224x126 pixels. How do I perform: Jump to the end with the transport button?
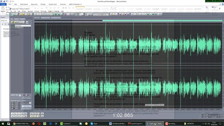(22, 117)
